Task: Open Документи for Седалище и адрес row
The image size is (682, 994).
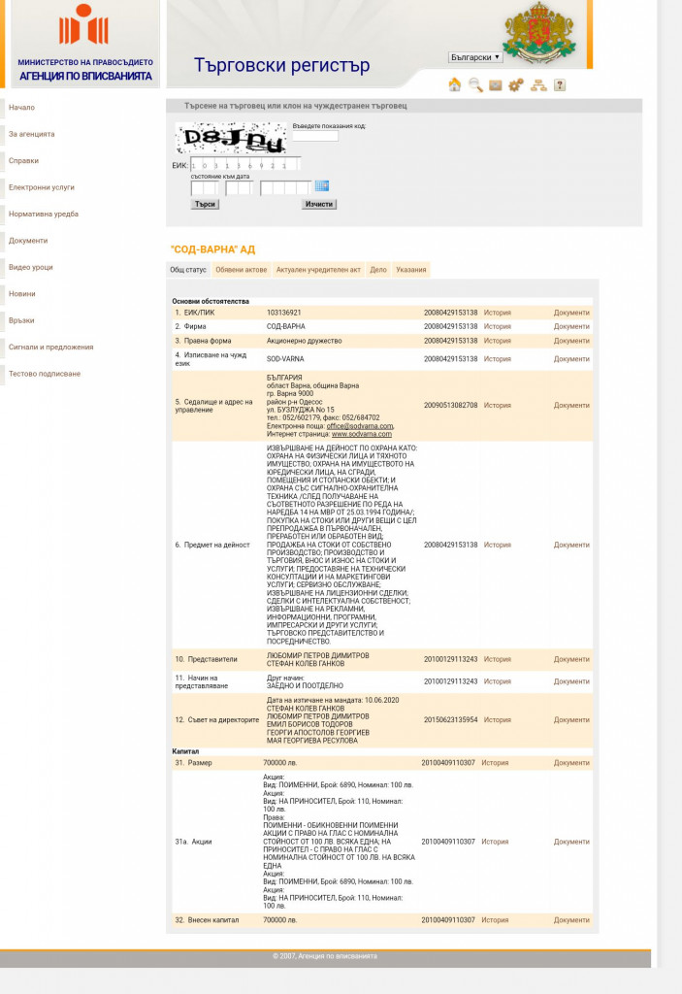Action: point(571,405)
